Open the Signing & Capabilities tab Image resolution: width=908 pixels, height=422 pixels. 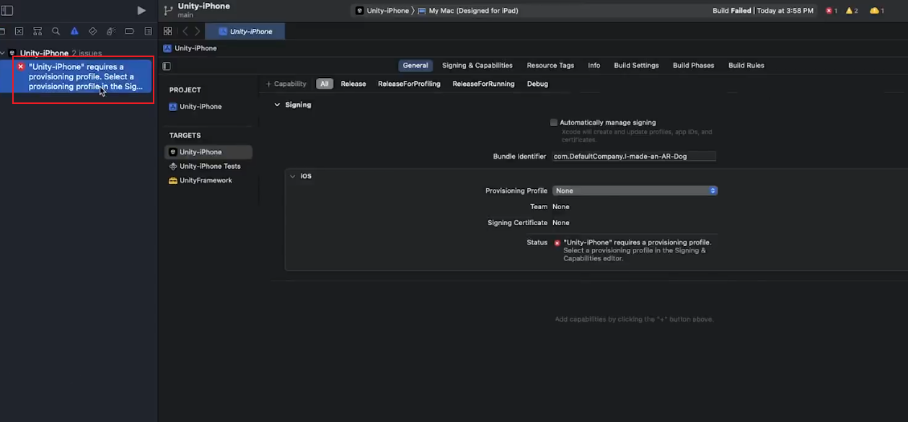(477, 65)
